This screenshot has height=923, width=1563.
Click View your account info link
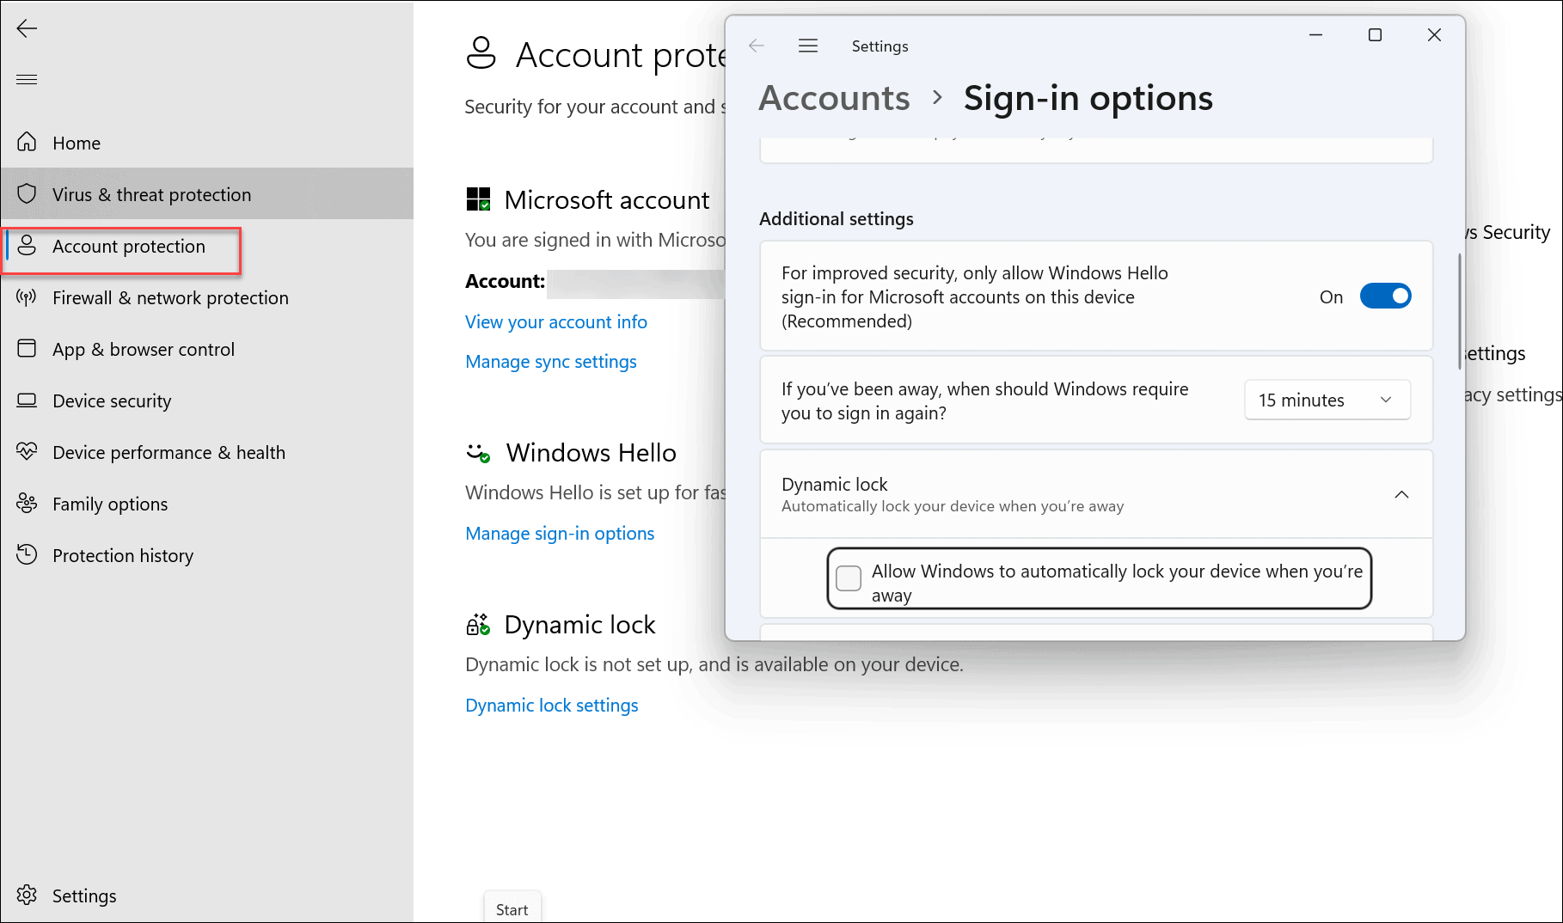pyautogui.click(x=555, y=321)
